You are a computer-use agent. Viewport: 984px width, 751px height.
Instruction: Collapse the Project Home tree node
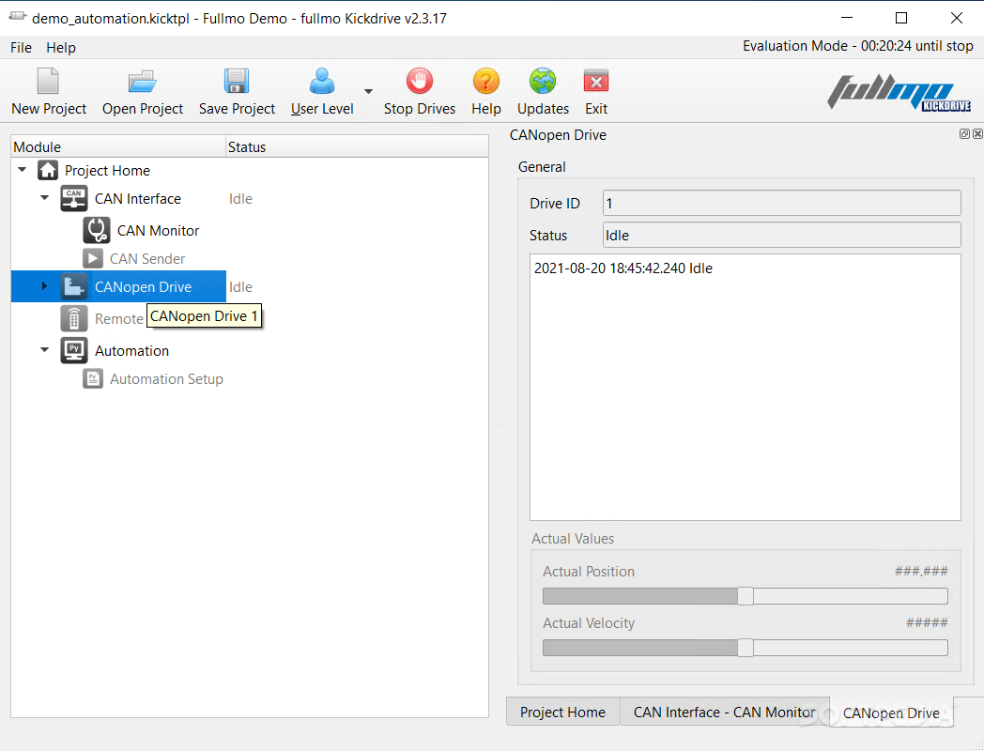click(23, 169)
